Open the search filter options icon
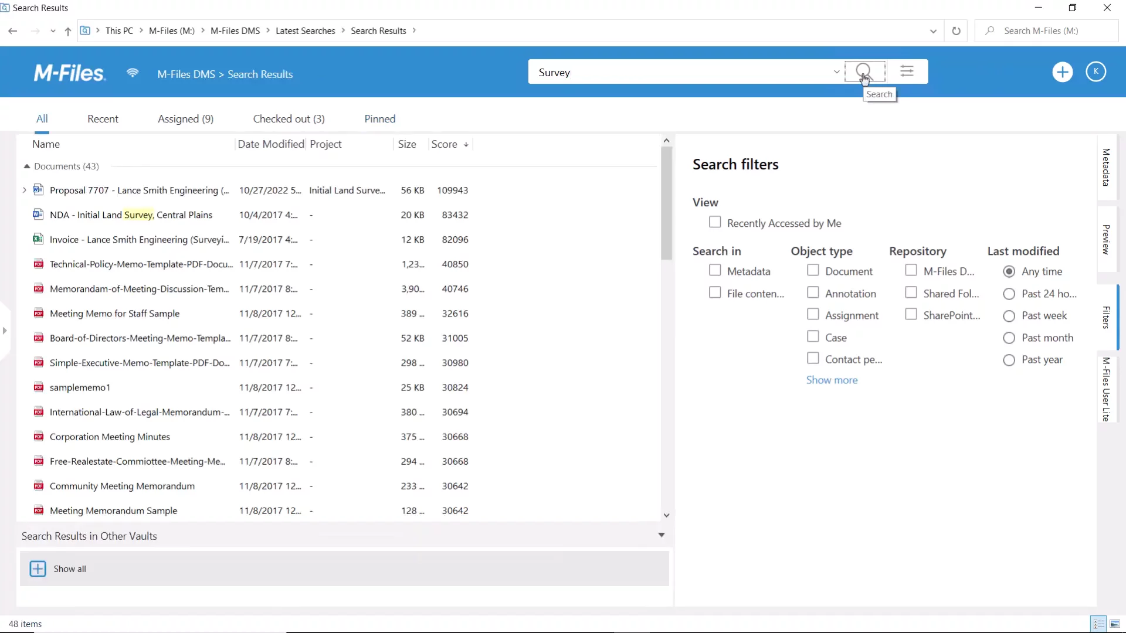Image resolution: width=1126 pixels, height=633 pixels. pos(907,72)
